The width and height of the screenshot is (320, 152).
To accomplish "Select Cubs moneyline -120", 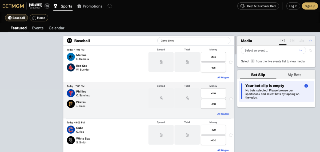I will point(213,130).
